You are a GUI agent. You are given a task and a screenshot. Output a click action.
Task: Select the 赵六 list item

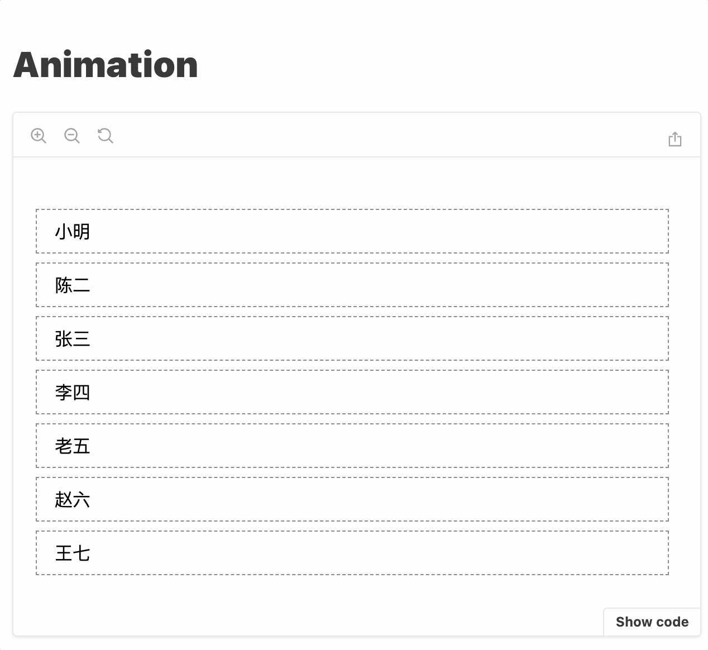352,499
